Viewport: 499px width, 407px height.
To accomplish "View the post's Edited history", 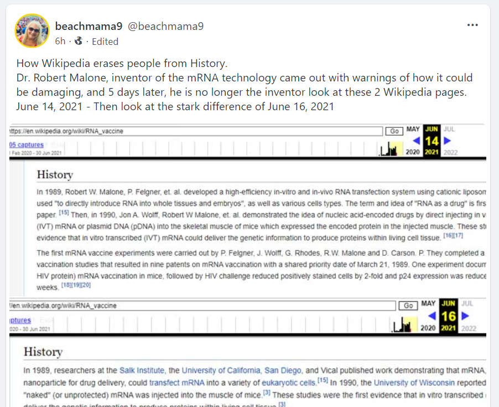I will click(105, 42).
